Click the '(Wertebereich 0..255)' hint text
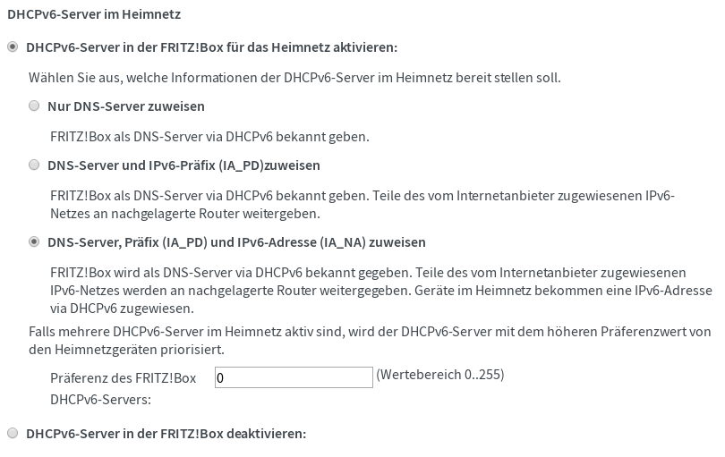The image size is (725, 457). pyautogui.click(x=440, y=375)
